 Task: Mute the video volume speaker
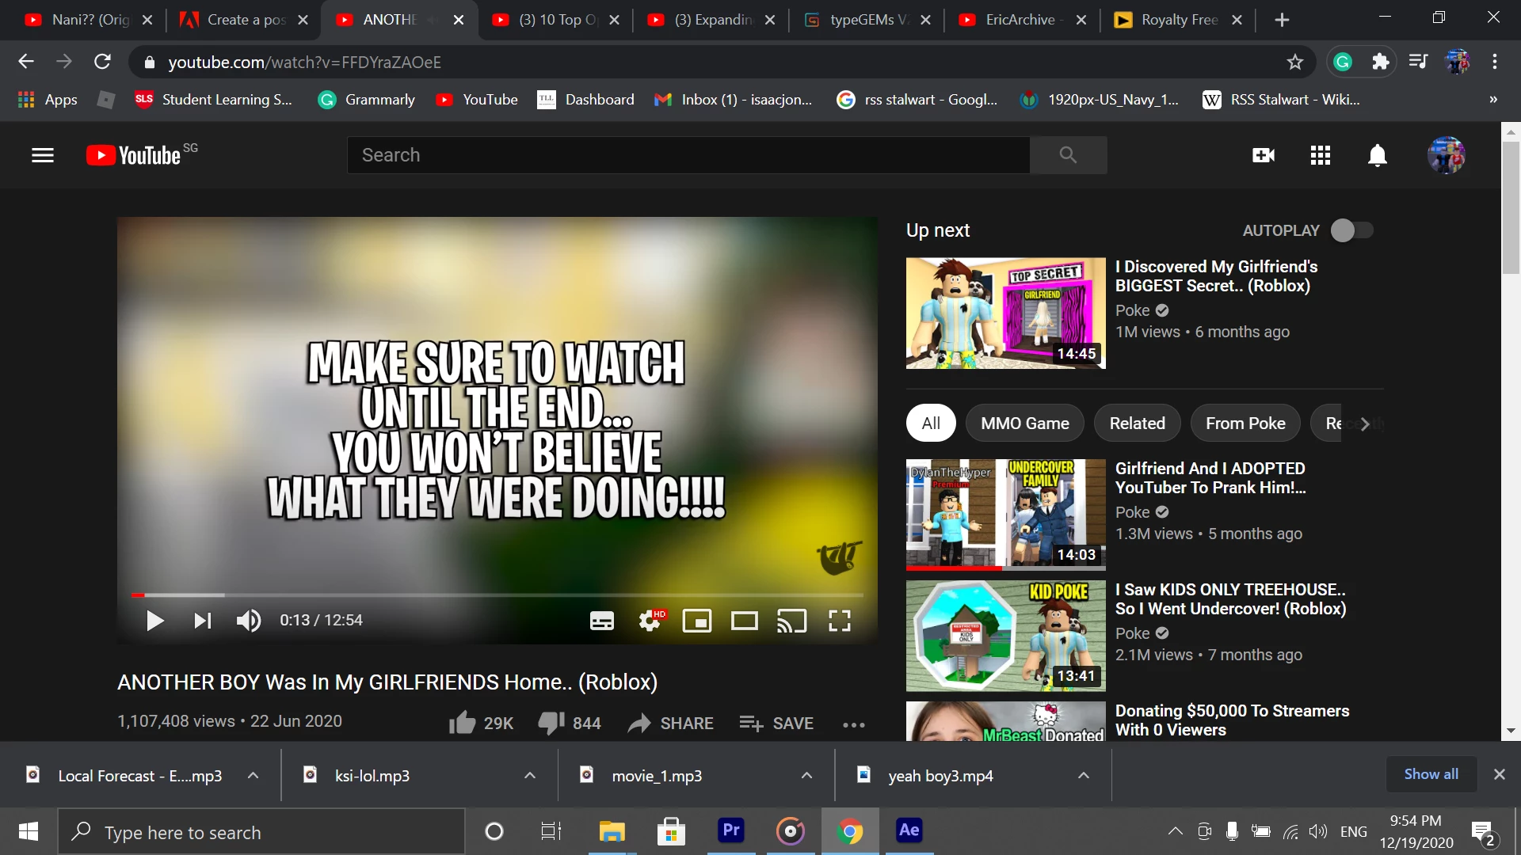pos(248,621)
